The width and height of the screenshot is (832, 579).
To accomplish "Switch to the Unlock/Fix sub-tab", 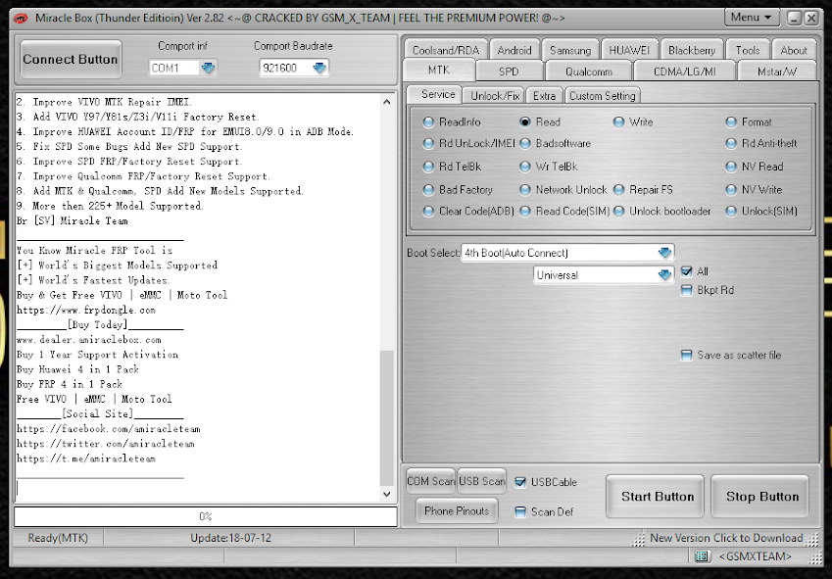I will tap(495, 96).
